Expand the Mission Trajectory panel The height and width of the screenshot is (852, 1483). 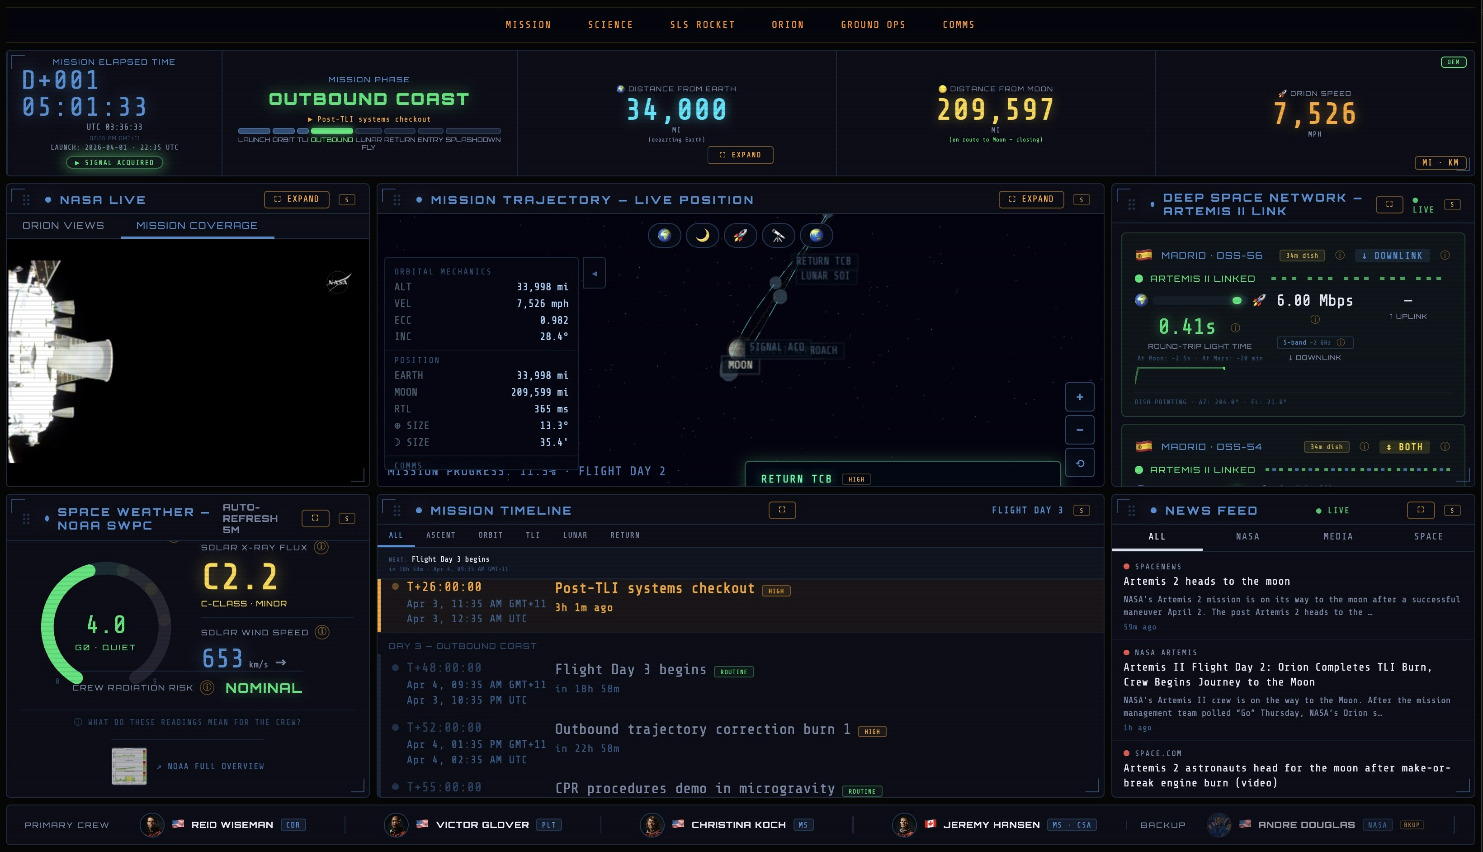1031,199
